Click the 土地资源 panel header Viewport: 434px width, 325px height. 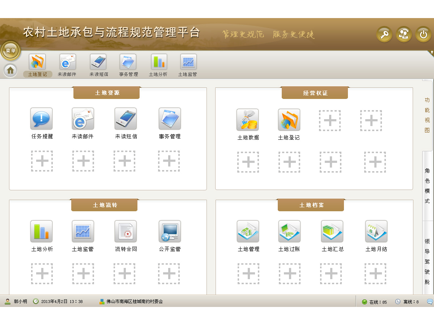click(x=107, y=93)
